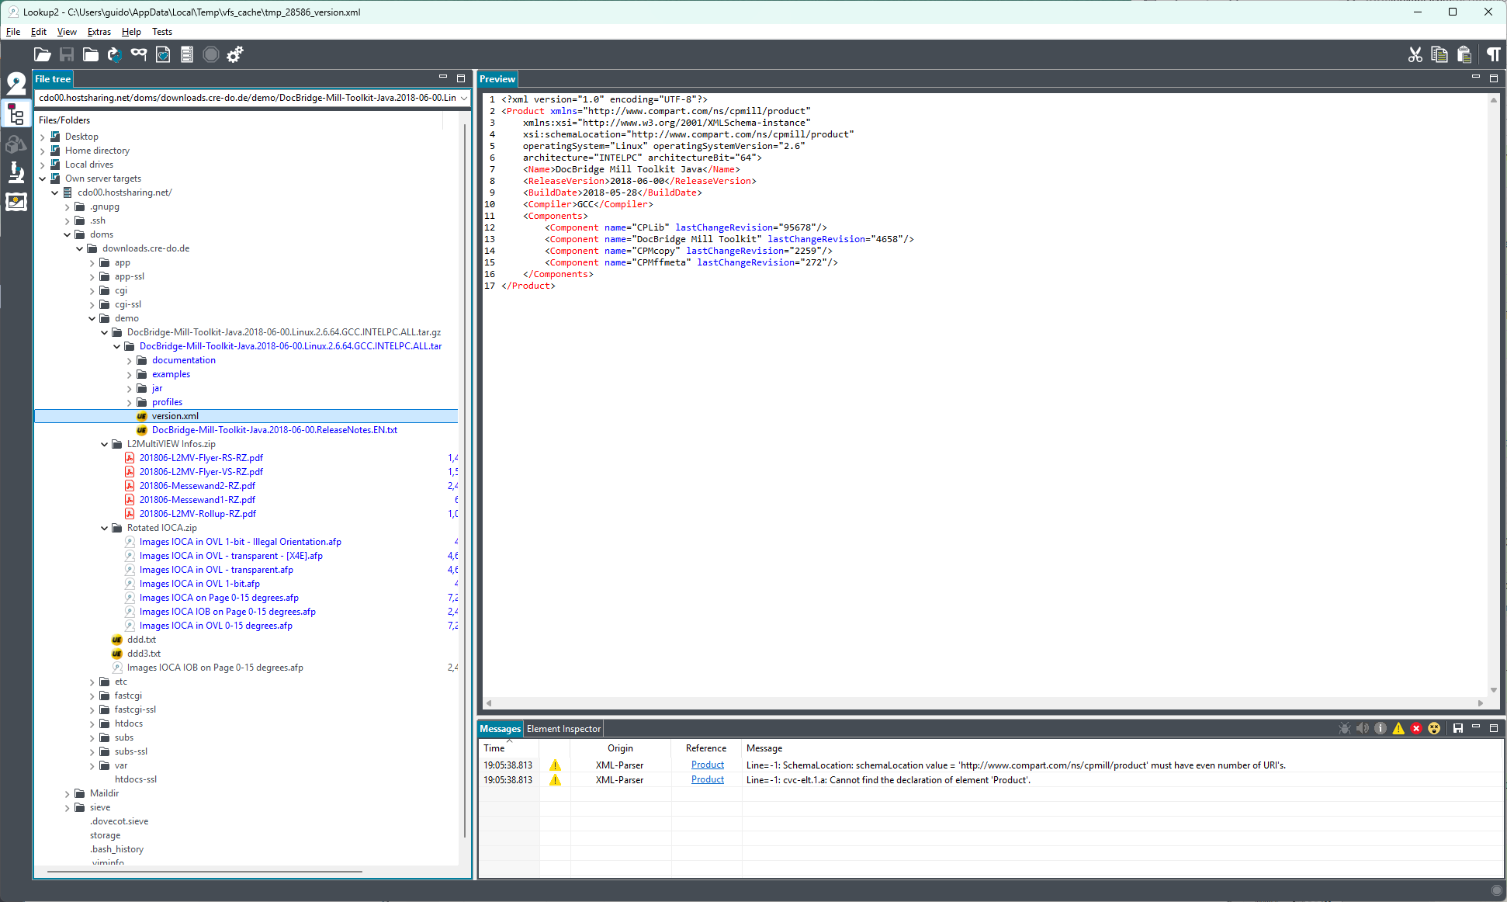Click the greyed-out save disk icon in the main toolbar

tap(67, 54)
